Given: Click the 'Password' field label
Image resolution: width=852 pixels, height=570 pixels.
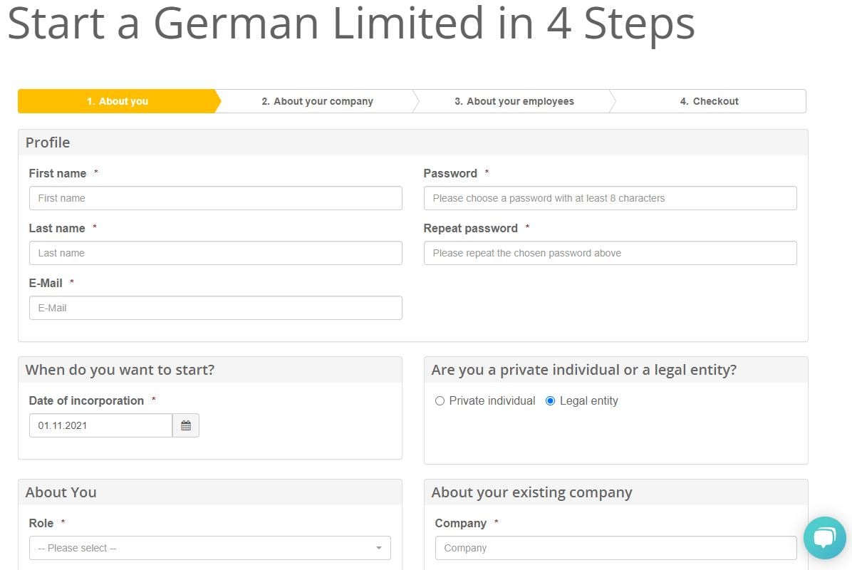Looking at the screenshot, I should pos(450,173).
